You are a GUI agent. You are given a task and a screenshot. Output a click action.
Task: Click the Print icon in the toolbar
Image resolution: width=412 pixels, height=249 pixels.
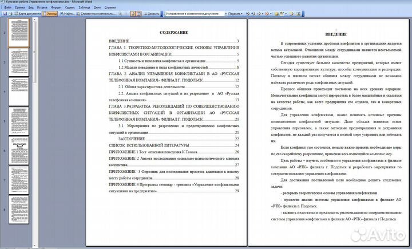tap(11, 12)
